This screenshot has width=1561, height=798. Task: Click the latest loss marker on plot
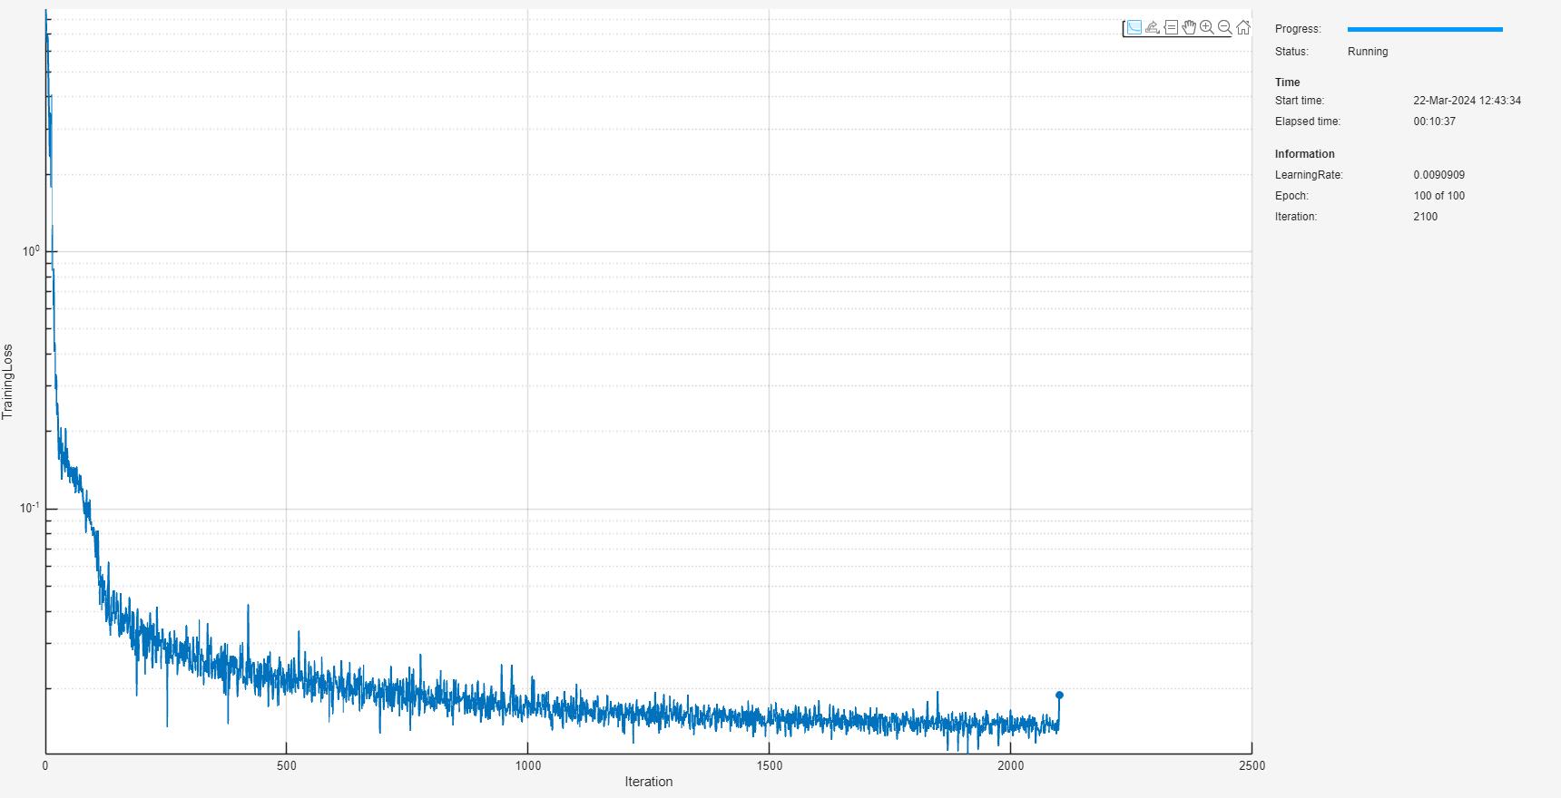click(1059, 696)
